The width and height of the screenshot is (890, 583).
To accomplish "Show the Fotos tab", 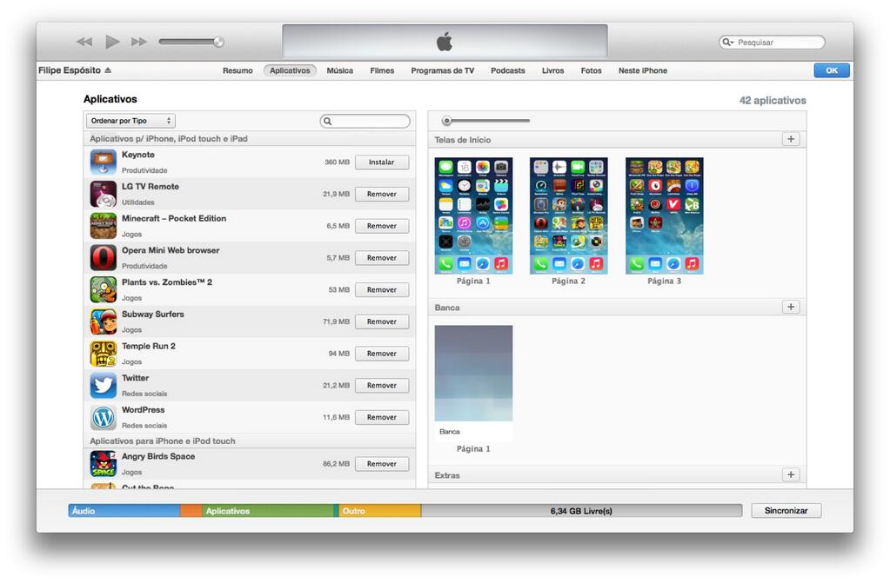I will 591,71.
